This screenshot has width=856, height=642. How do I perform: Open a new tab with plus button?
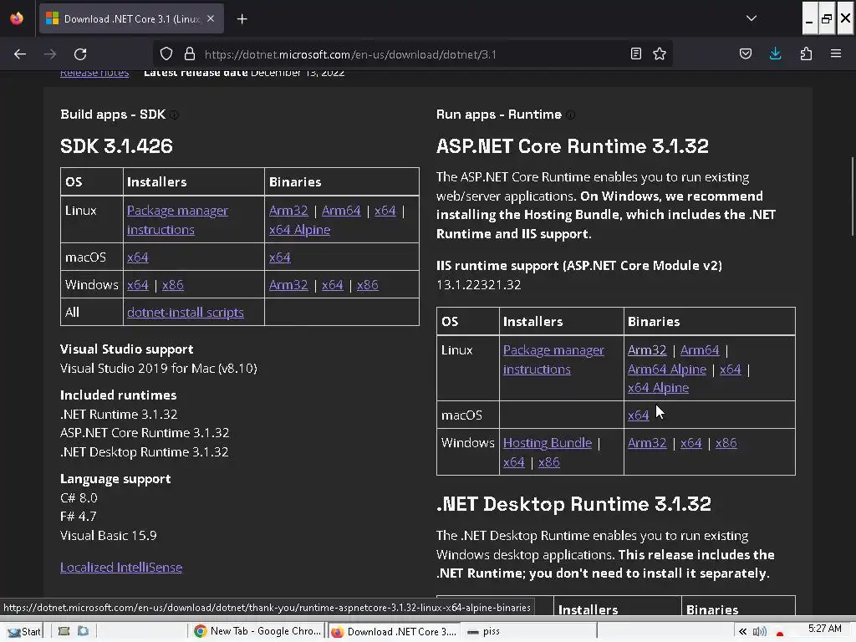click(242, 19)
